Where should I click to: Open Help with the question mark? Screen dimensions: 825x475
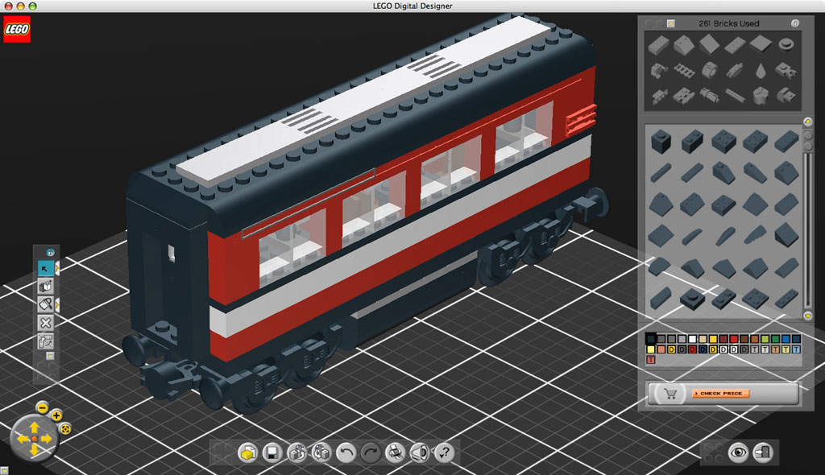[444, 452]
